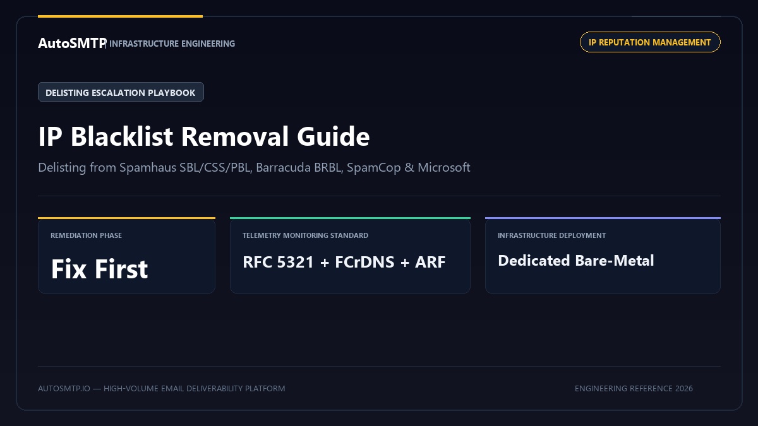Click the Infrastructure Deployment label

(551, 235)
